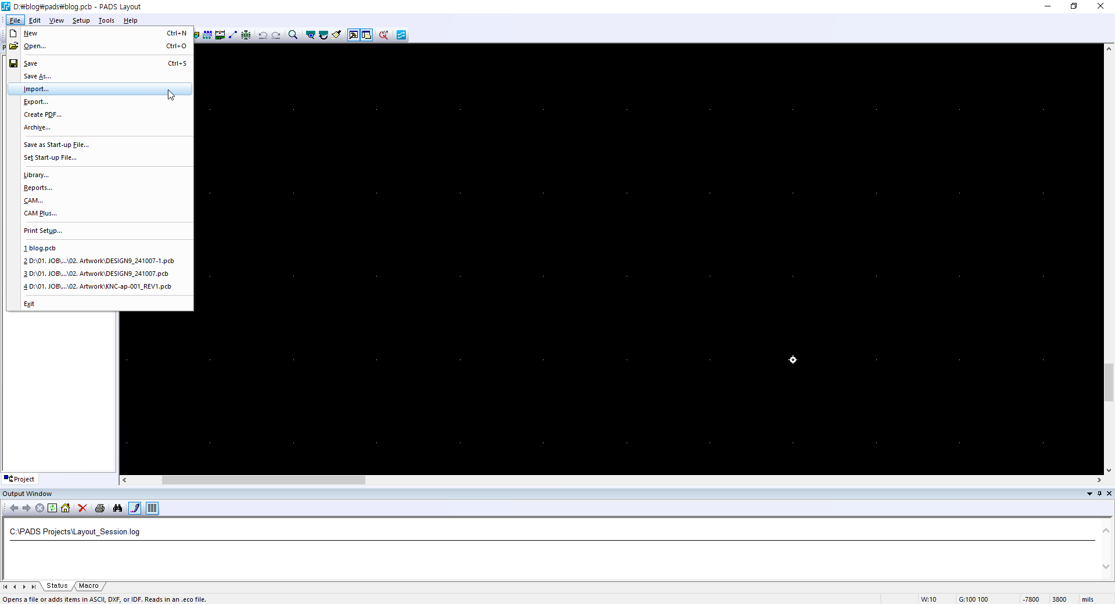Click the Home icon in Output Window

click(65, 508)
